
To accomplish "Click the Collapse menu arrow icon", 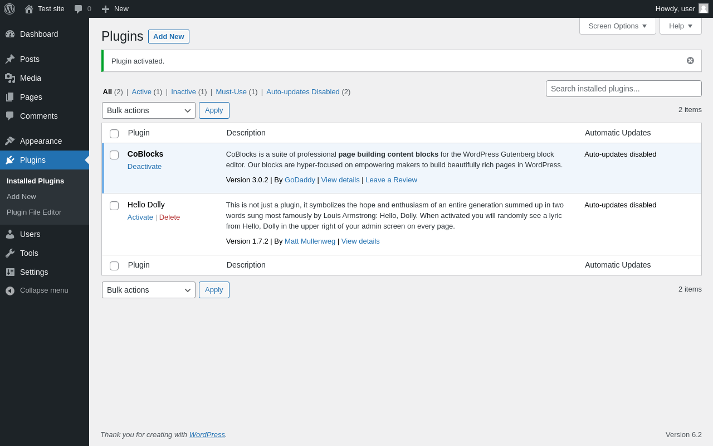I will [10, 290].
